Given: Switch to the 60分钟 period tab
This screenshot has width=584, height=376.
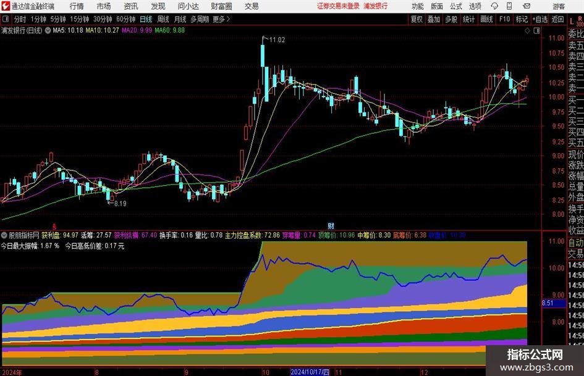Looking at the screenshot, I should point(126,19).
